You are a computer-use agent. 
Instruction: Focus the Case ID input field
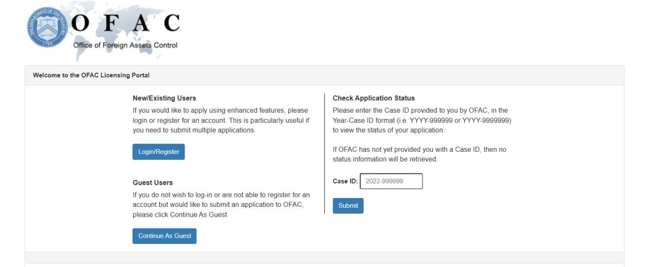pos(391,181)
